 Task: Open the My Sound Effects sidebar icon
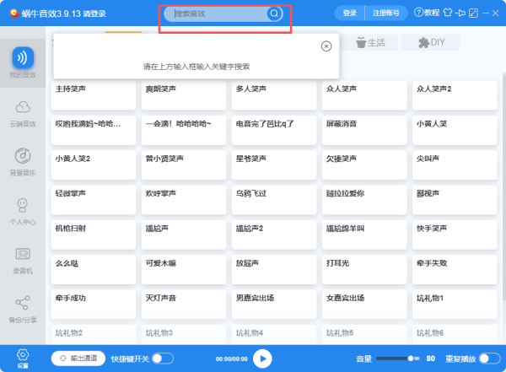click(23, 58)
